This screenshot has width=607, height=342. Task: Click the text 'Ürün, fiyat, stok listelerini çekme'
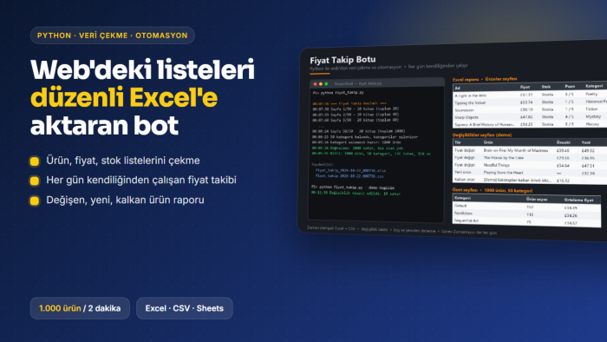pos(123,161)
